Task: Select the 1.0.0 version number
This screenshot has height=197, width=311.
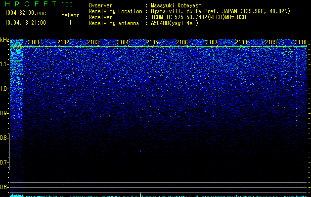Action: (67, 4)
